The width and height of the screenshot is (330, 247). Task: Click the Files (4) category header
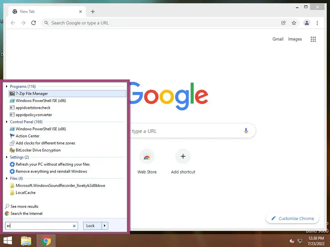[16, 178]
